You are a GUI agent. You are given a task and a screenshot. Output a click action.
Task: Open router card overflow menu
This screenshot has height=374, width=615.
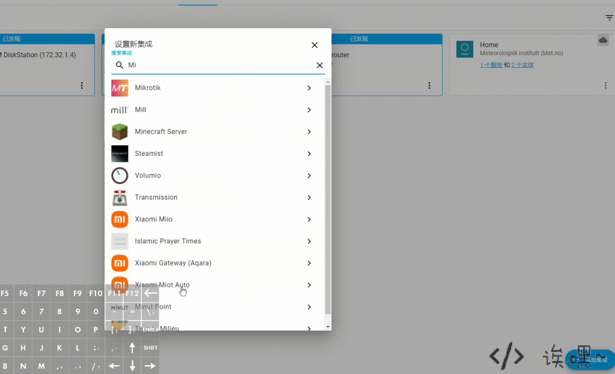pos(429,85)
